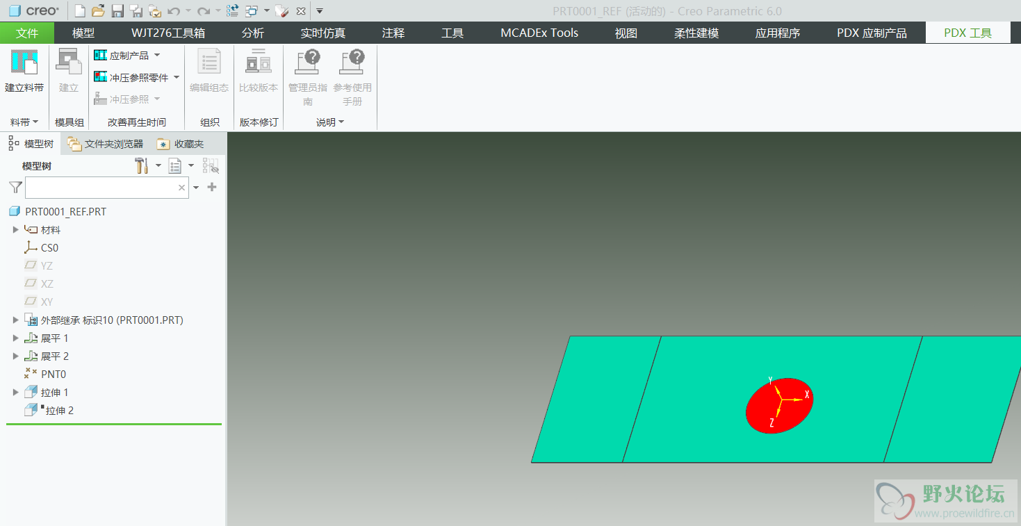Clear the model tree search field with X
Viewport: 1021px width, 526px height.
182,188
